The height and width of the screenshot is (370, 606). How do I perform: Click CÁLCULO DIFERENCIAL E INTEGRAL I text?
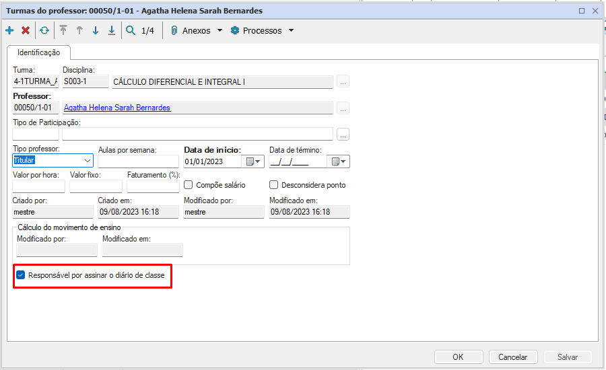point(179,82)
